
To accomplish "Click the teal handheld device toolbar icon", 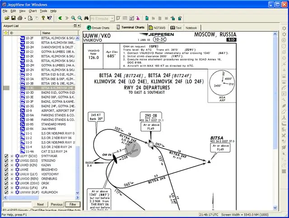I will tap(147, 18).
